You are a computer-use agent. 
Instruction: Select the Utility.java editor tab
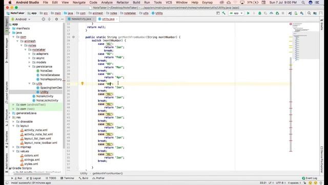point(108,19)
